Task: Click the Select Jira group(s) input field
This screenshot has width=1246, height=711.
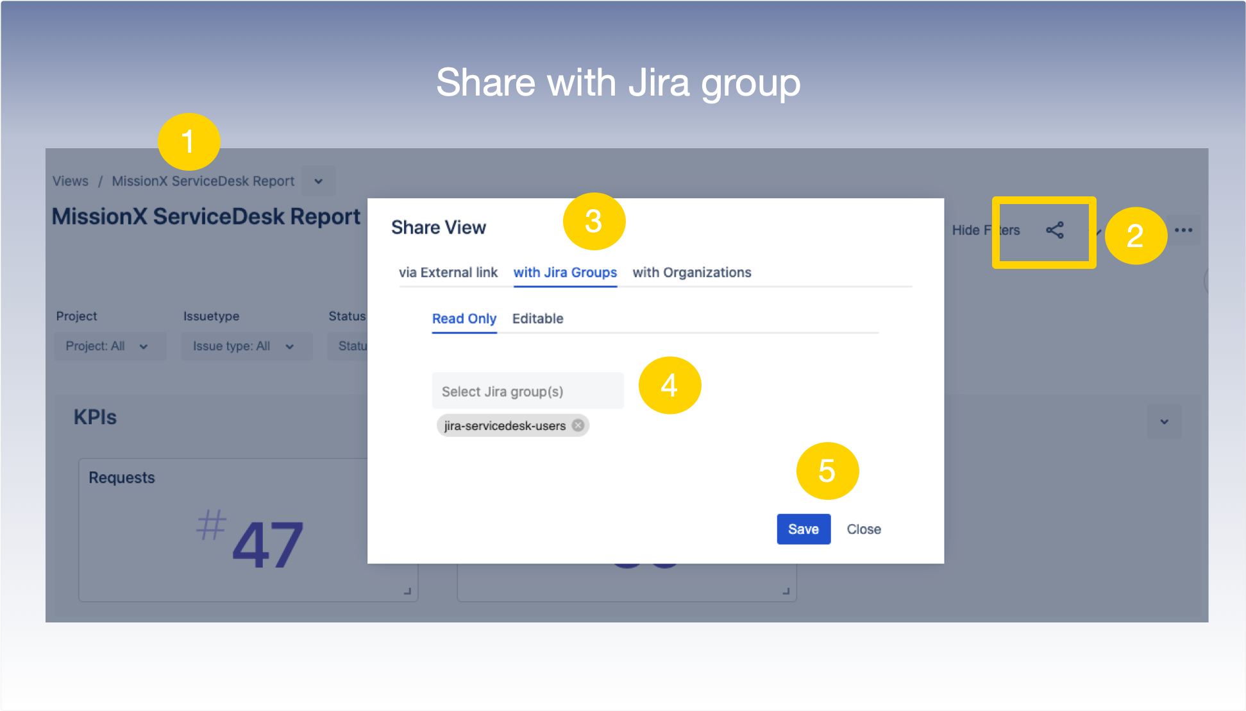Action: coord(527,391)
